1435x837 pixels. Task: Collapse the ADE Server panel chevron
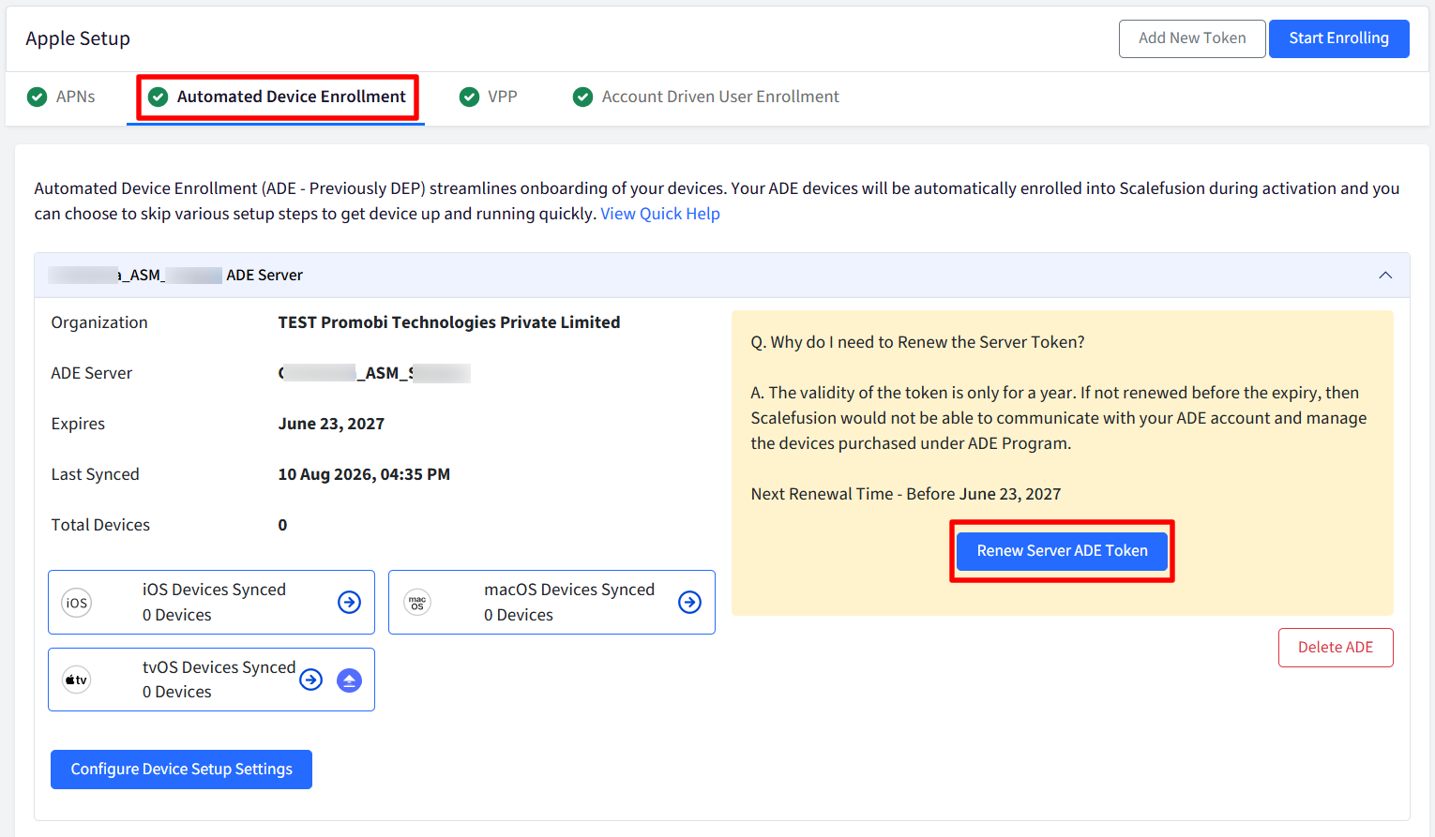[x=1385, y=275]
